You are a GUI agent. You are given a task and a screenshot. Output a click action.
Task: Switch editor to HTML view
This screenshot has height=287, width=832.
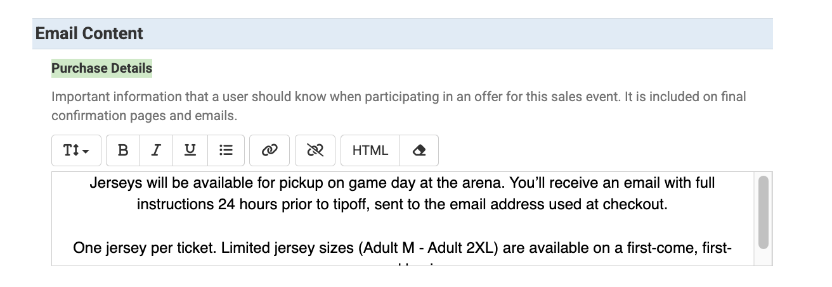370,150
